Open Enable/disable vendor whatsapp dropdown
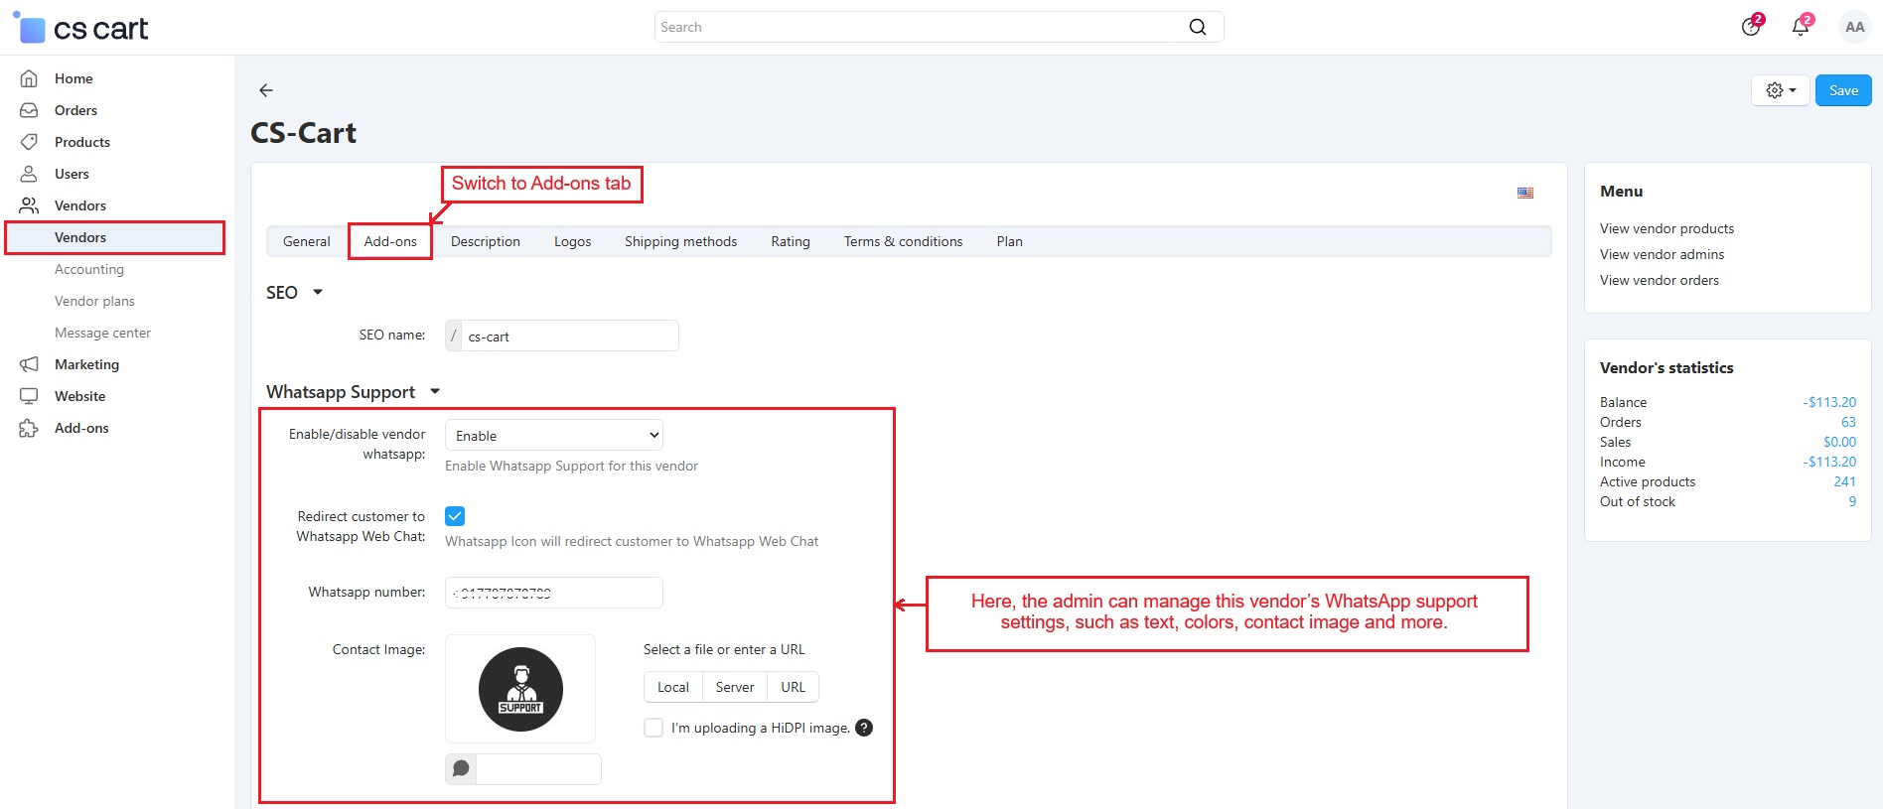The width and height of the screenshot is (1883, 809). tap(553, 436)
